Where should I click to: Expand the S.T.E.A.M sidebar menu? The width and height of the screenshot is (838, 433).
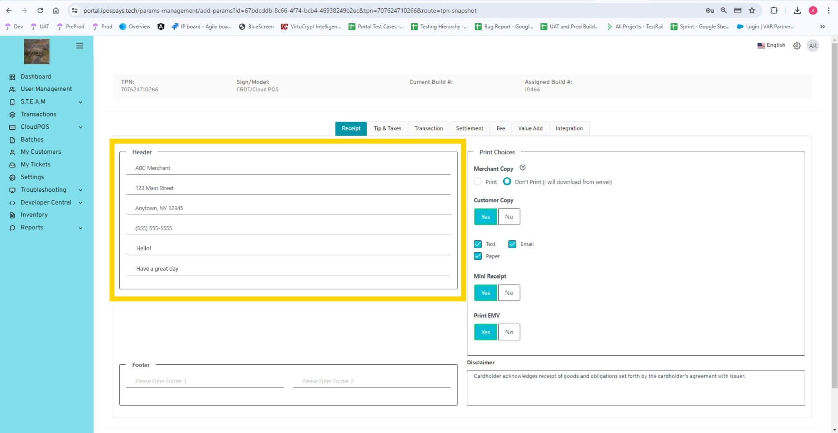pos(81,102)
